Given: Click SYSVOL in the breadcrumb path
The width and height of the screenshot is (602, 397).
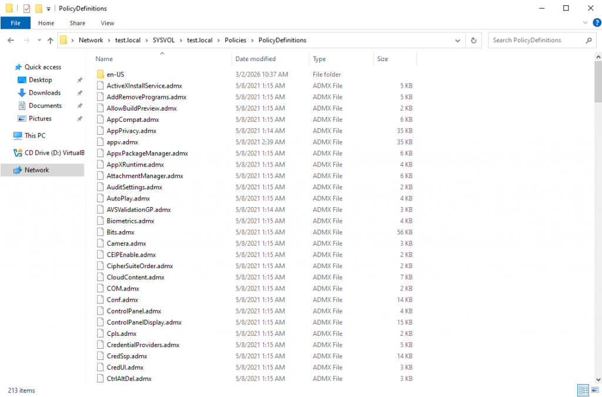Looking at the screenshot, I should tap(164, 40).
